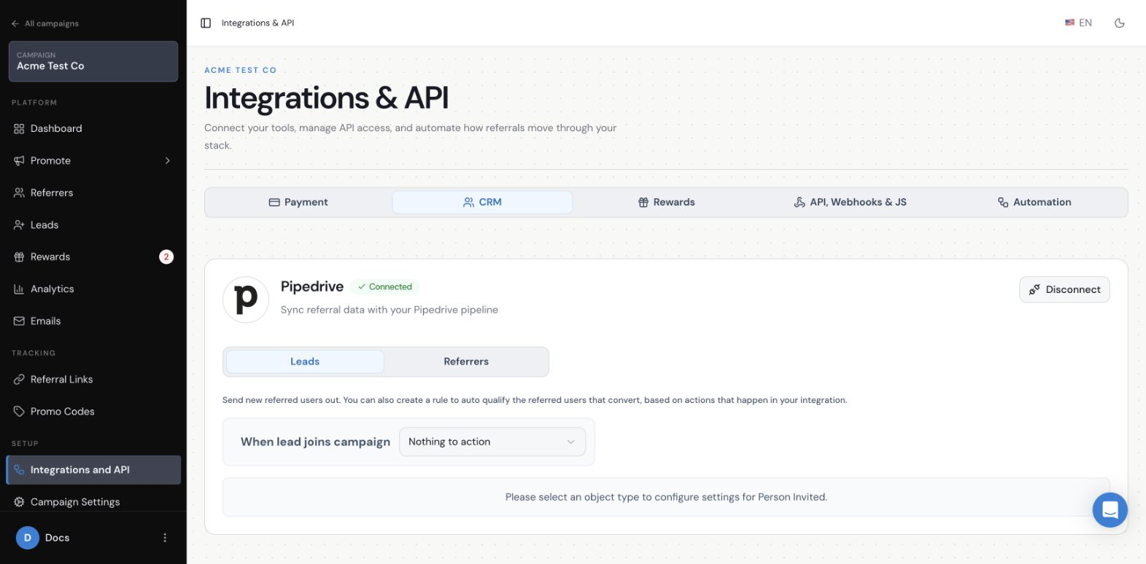Click the ACME TEST CO label above the heading
This screenshot has width=1146, height=564.
click(x=240, y=70)
